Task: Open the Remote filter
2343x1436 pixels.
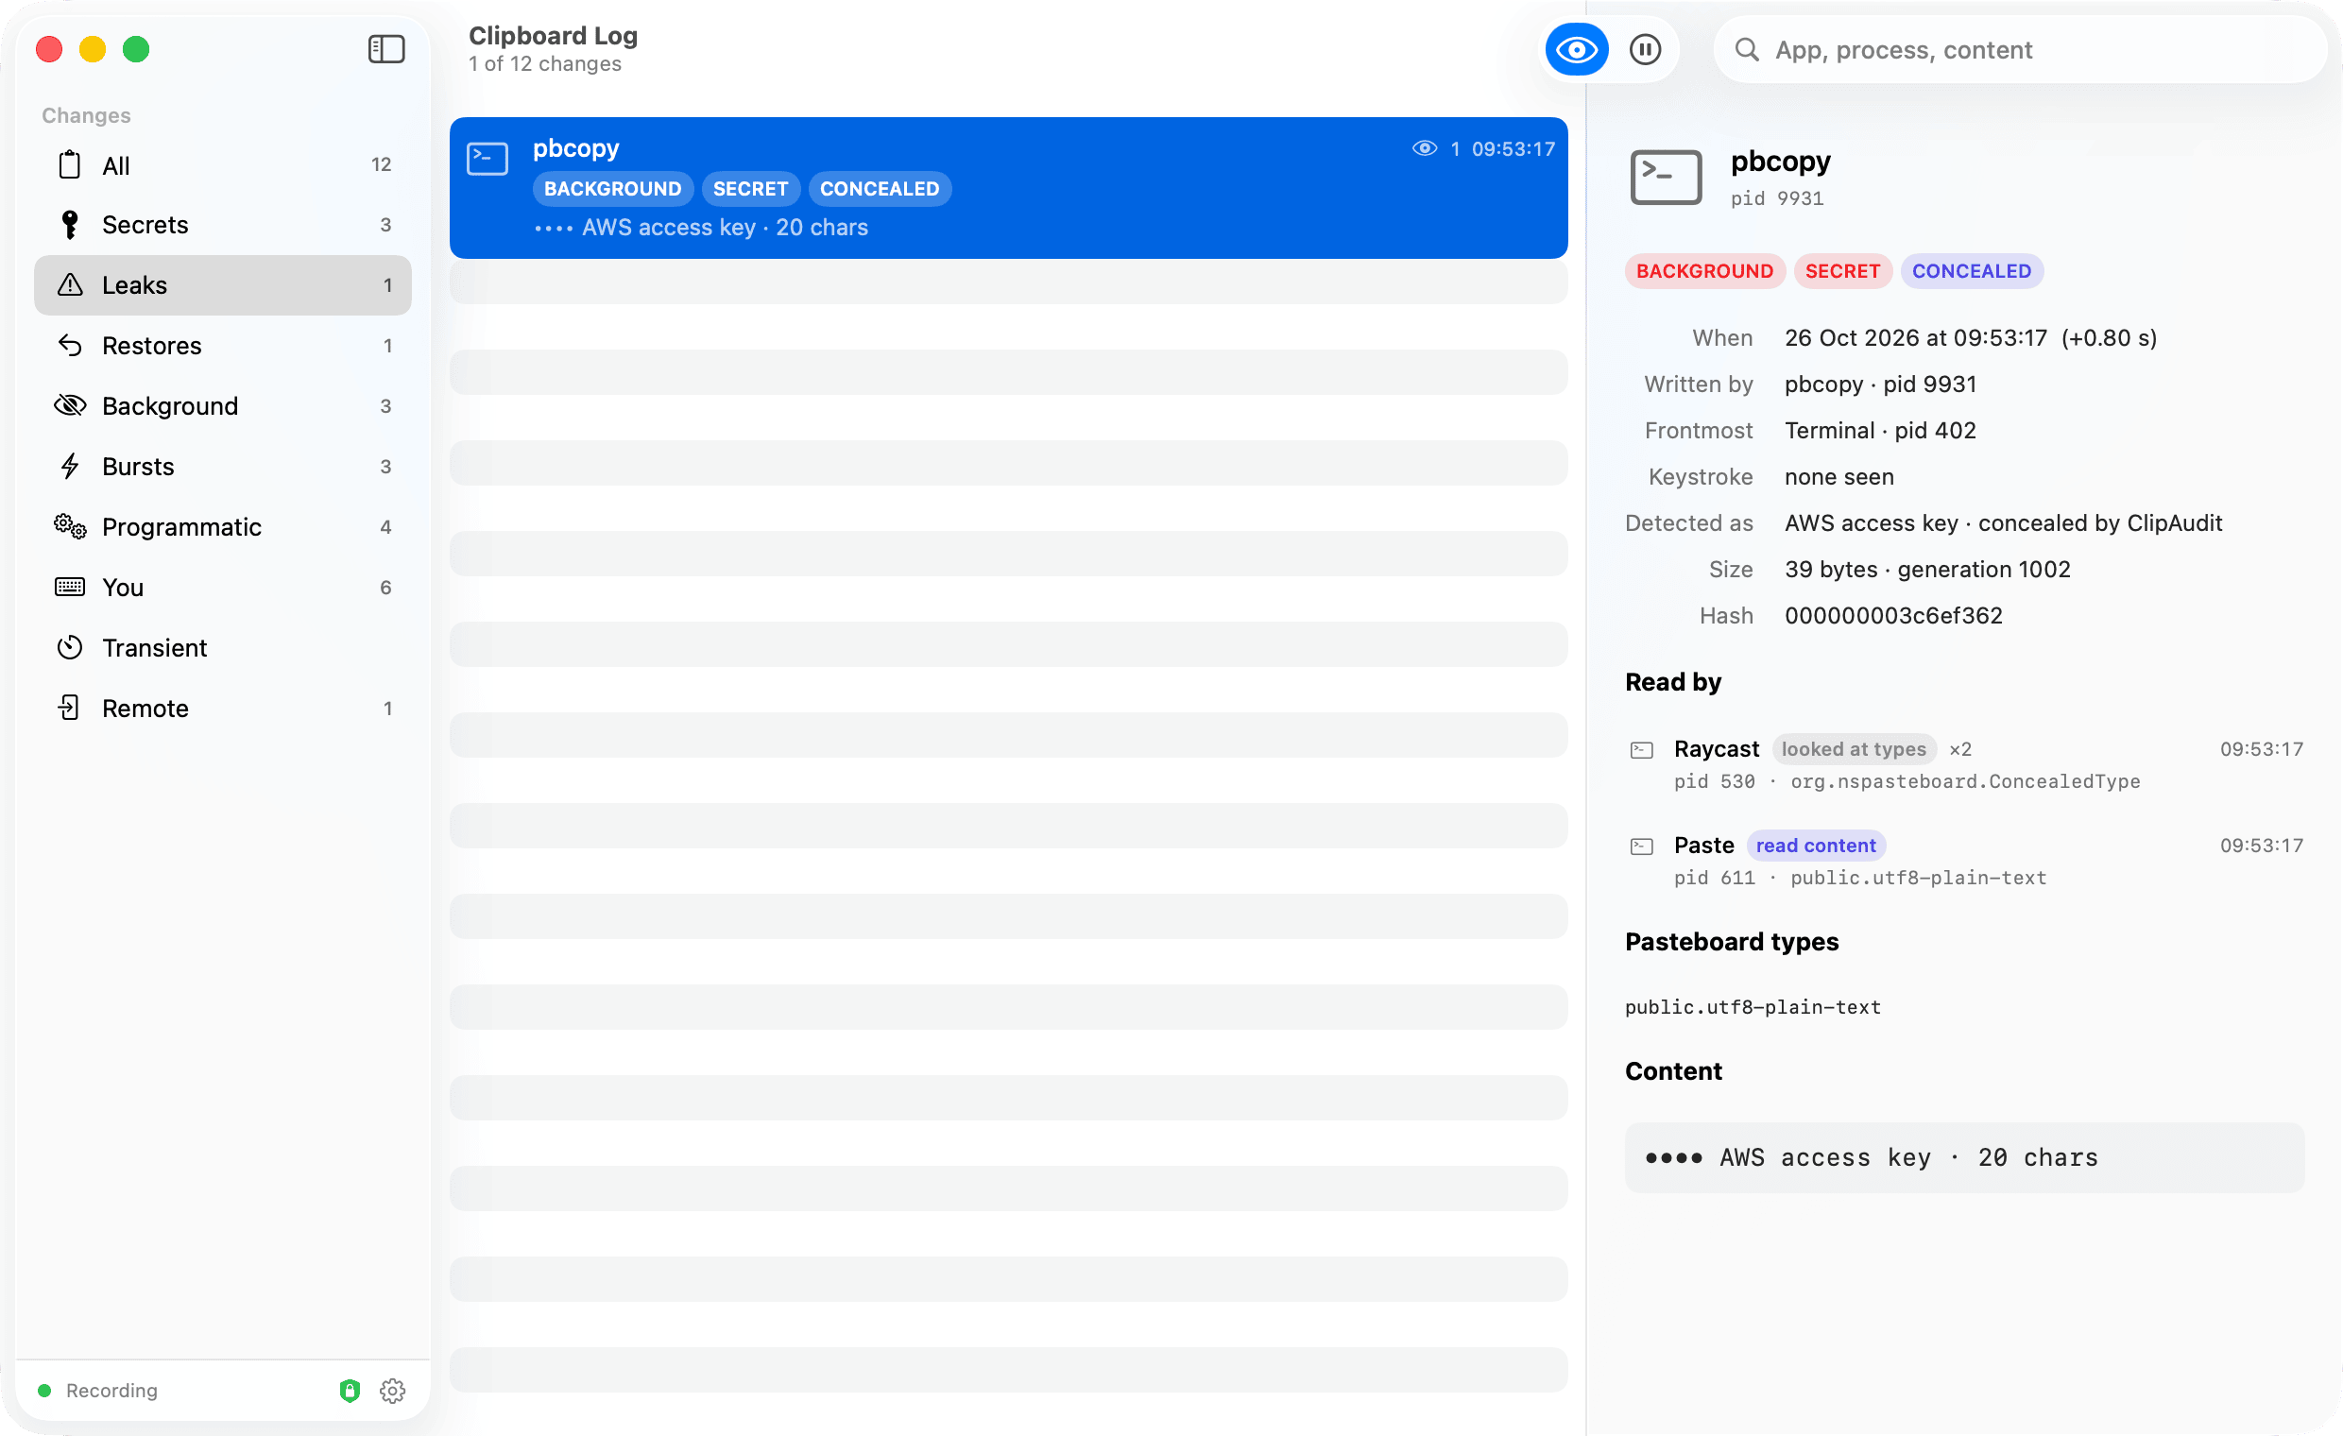Action: point(223,709)
